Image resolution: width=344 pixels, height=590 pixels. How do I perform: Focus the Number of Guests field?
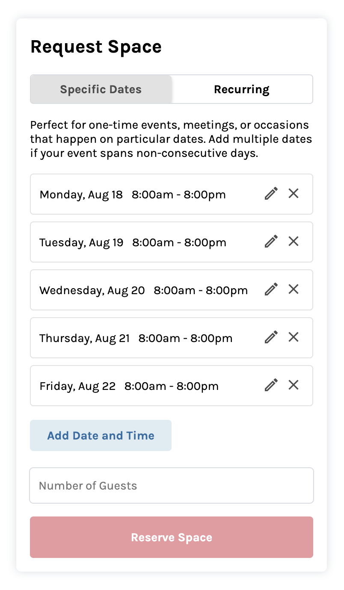(172, 486)
